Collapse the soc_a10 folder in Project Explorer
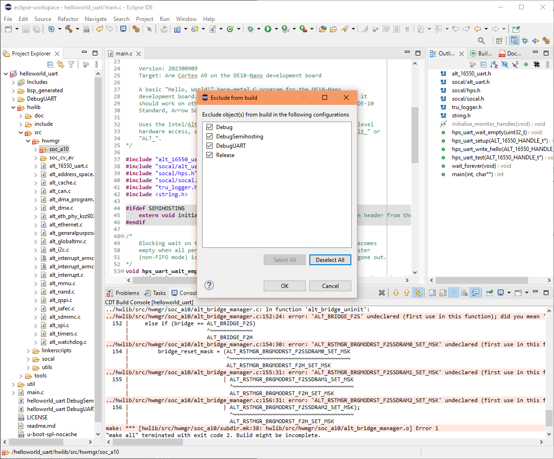 click(x=36, y=149)
